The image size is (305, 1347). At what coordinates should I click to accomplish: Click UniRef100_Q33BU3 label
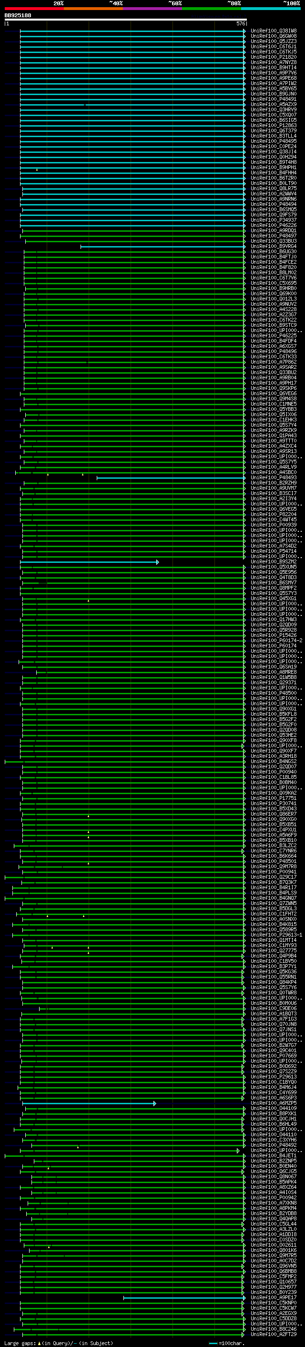(x=273, y=241)
